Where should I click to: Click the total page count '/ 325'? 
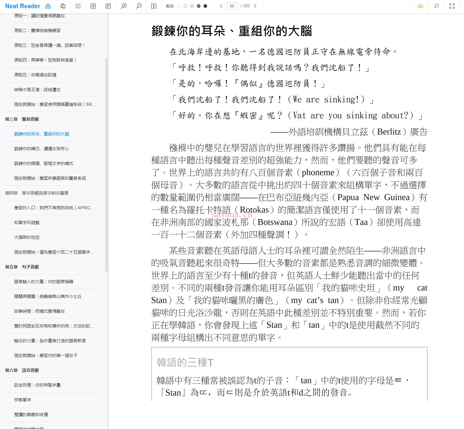245,6
